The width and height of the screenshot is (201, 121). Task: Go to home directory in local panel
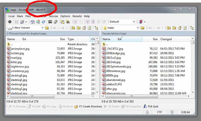pyautogui.click(x=84, y=28)
